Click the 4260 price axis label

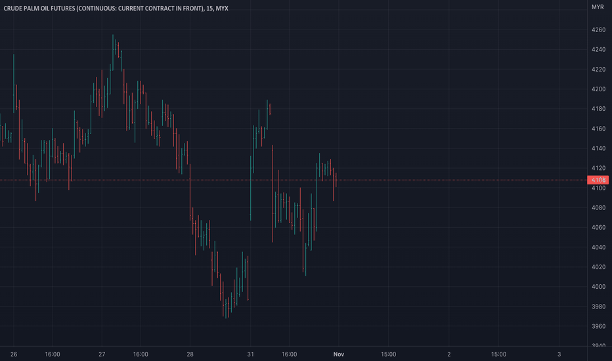point(598,30)
